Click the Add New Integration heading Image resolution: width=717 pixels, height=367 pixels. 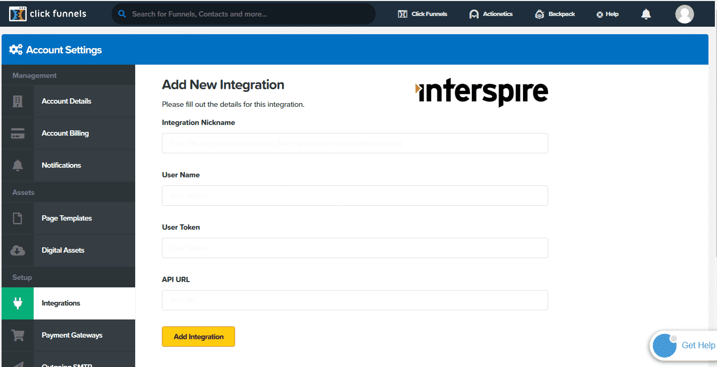pyautogui.click(x=223, y=84)
